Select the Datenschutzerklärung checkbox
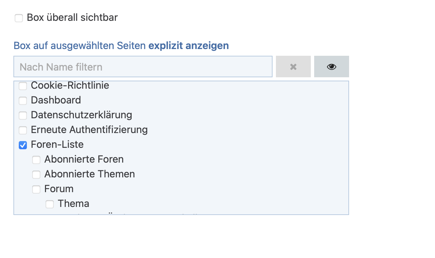This screenshot has width=435, height=258. pos(23,116)
